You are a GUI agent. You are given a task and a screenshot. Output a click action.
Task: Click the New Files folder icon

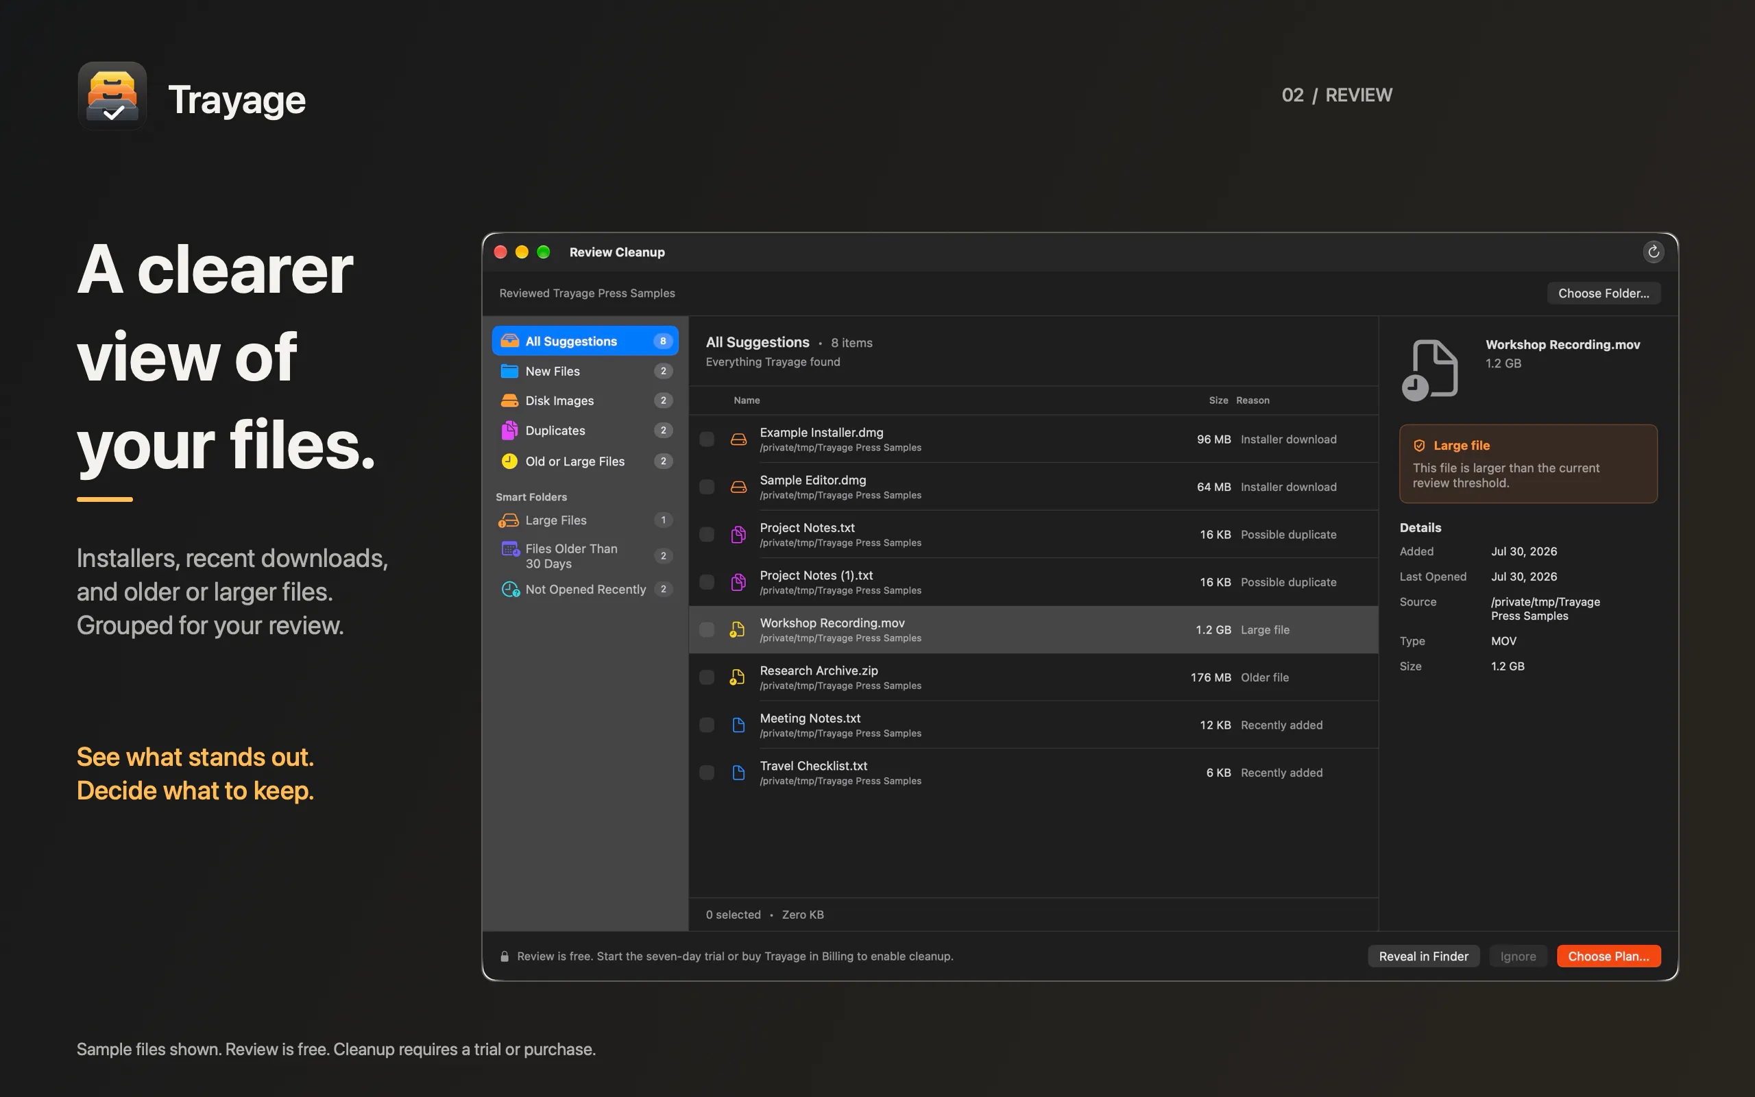point(510,371)
